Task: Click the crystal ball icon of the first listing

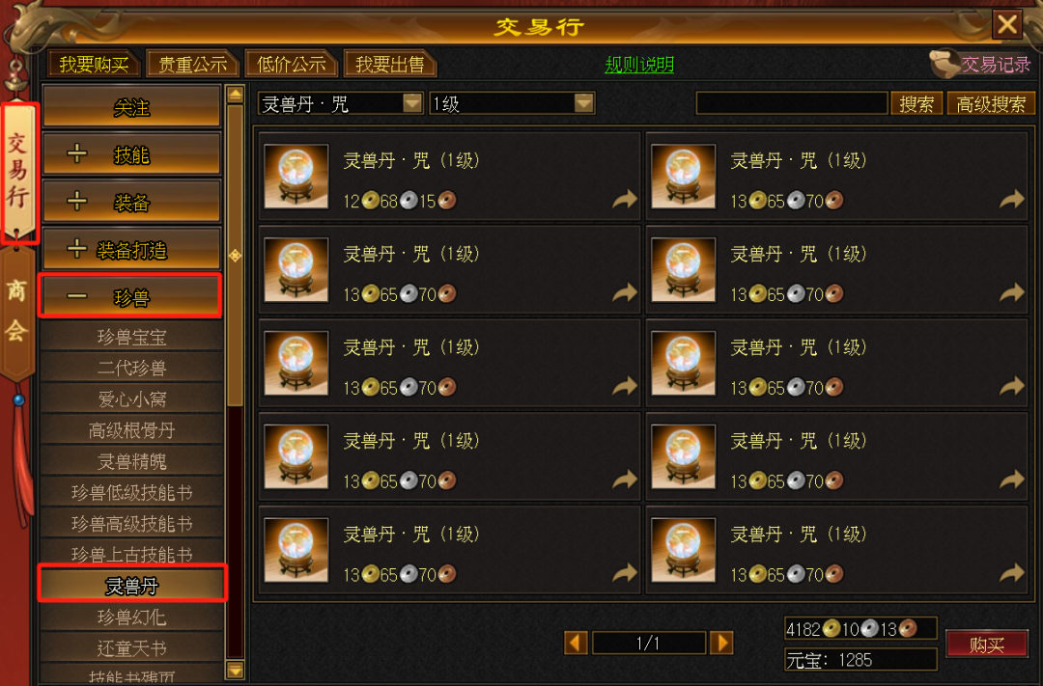Action: click(x=296, y=177)
